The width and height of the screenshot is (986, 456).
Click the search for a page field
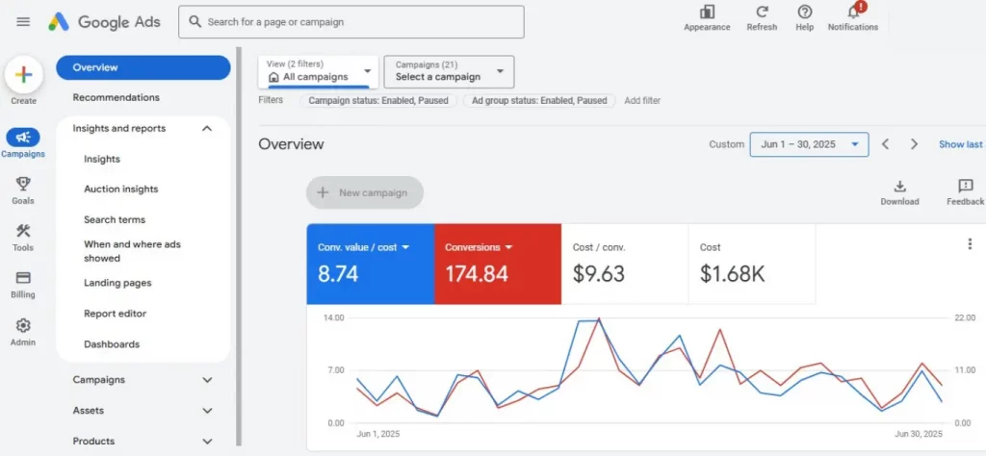tap(351, 22)
